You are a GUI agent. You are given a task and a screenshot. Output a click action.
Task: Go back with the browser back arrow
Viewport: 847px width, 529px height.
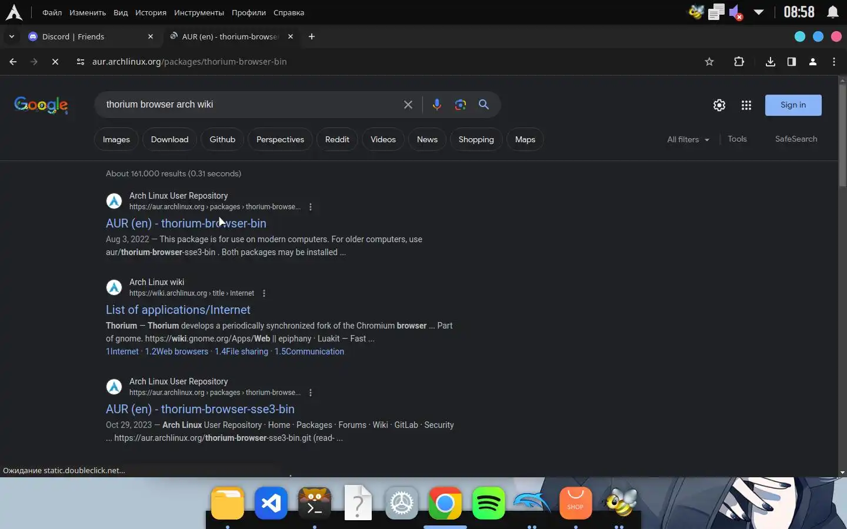pyautogui.click(x=13, y=62)
